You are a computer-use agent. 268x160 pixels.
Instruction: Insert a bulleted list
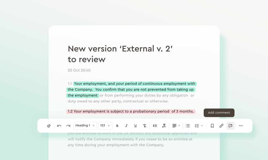pos(188,126)
